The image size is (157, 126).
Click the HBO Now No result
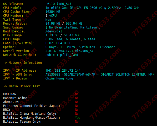coord(77,94)
